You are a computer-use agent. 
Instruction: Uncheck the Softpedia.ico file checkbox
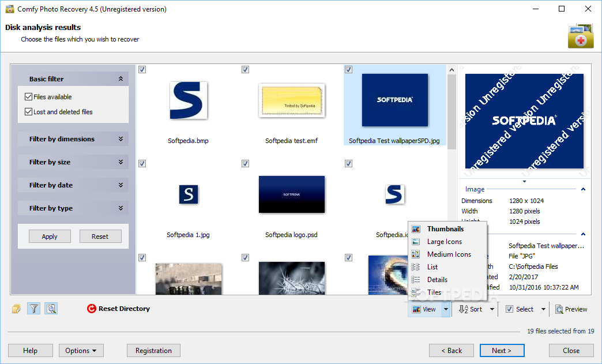tap(348, 164)
